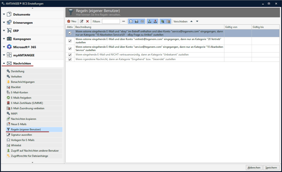The height and width of the screenshot is (172, 282).
Task: Click the edit rule pencil icon
Action: (82, 21)
